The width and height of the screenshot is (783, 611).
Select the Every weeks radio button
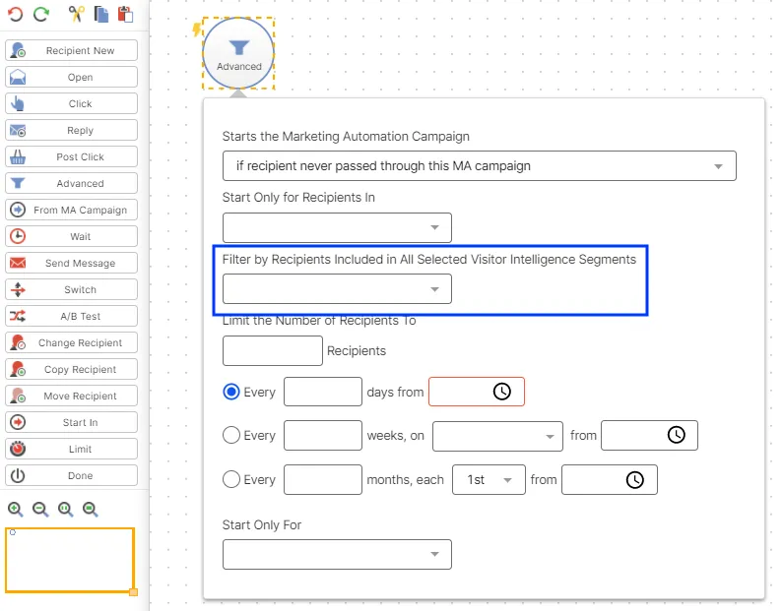[x=231, y=435]
